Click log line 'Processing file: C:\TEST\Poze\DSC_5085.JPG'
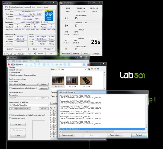 pyautogui.click(x=75, y=122)
